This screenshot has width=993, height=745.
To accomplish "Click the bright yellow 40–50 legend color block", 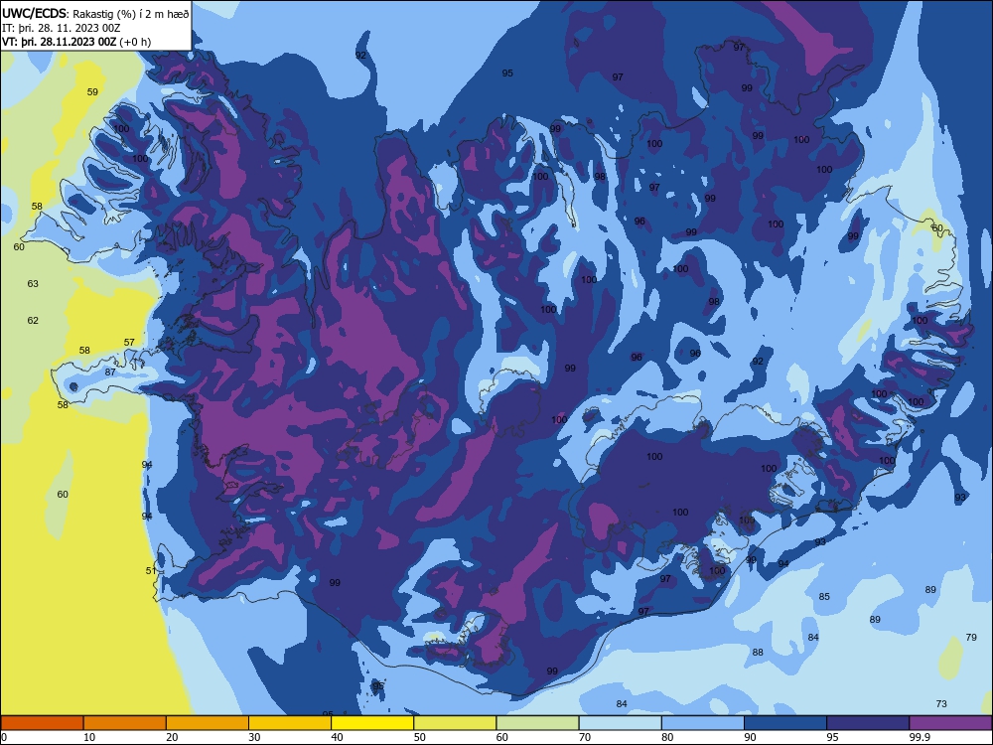I will tap(372, 723).
